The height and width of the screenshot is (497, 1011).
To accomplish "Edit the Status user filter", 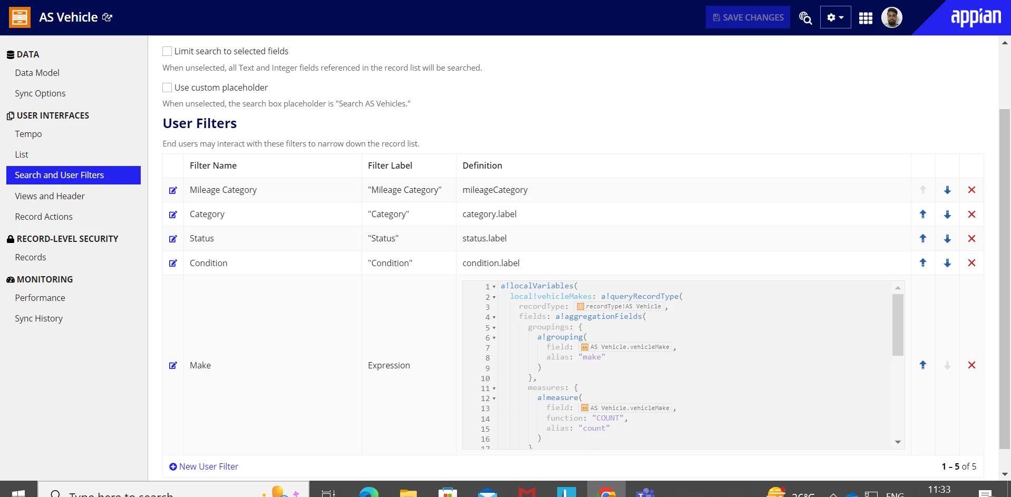I will [x=173, y=239].
